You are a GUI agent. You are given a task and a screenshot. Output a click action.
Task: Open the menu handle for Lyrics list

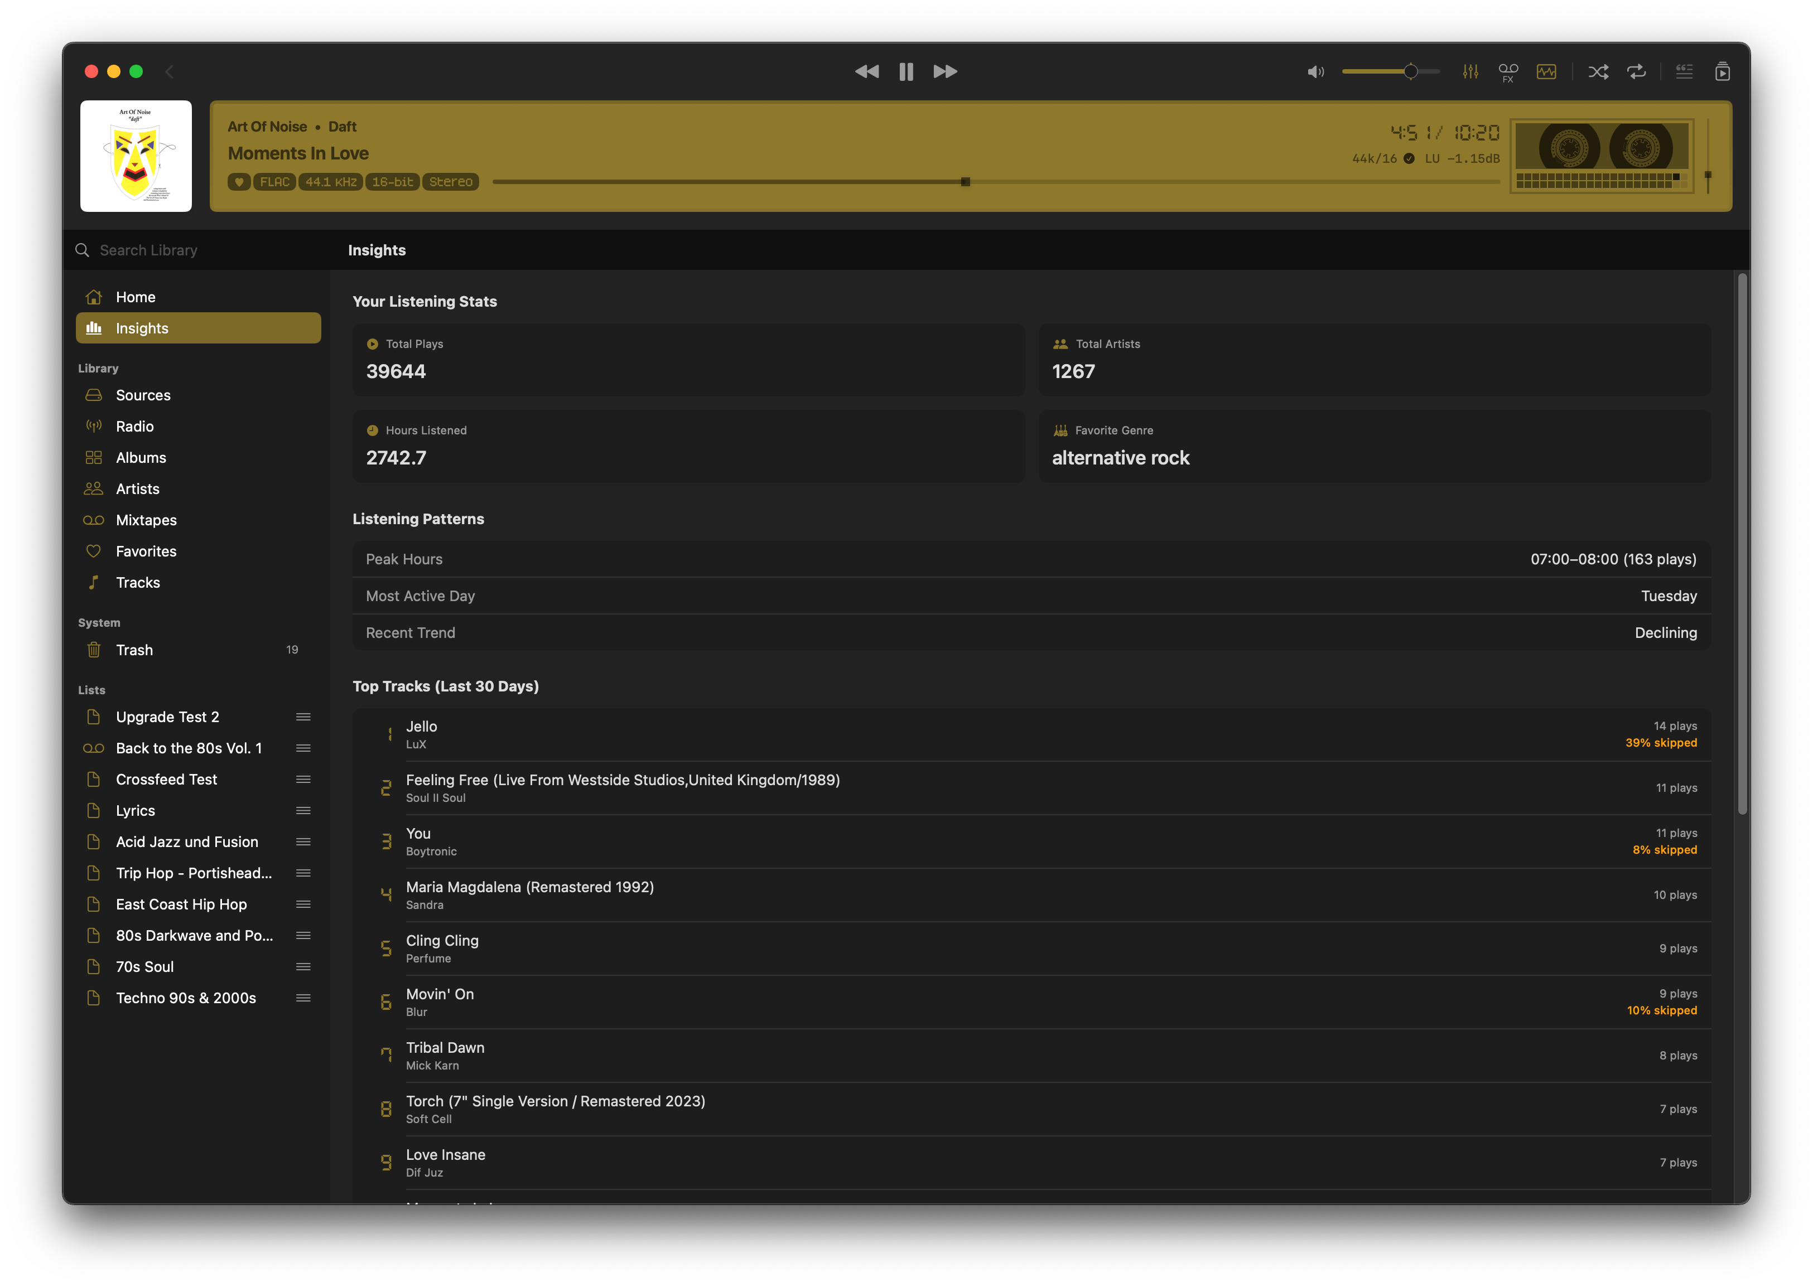[x=303, y=811]
